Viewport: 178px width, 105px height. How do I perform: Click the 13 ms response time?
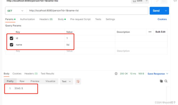[133, 74]
